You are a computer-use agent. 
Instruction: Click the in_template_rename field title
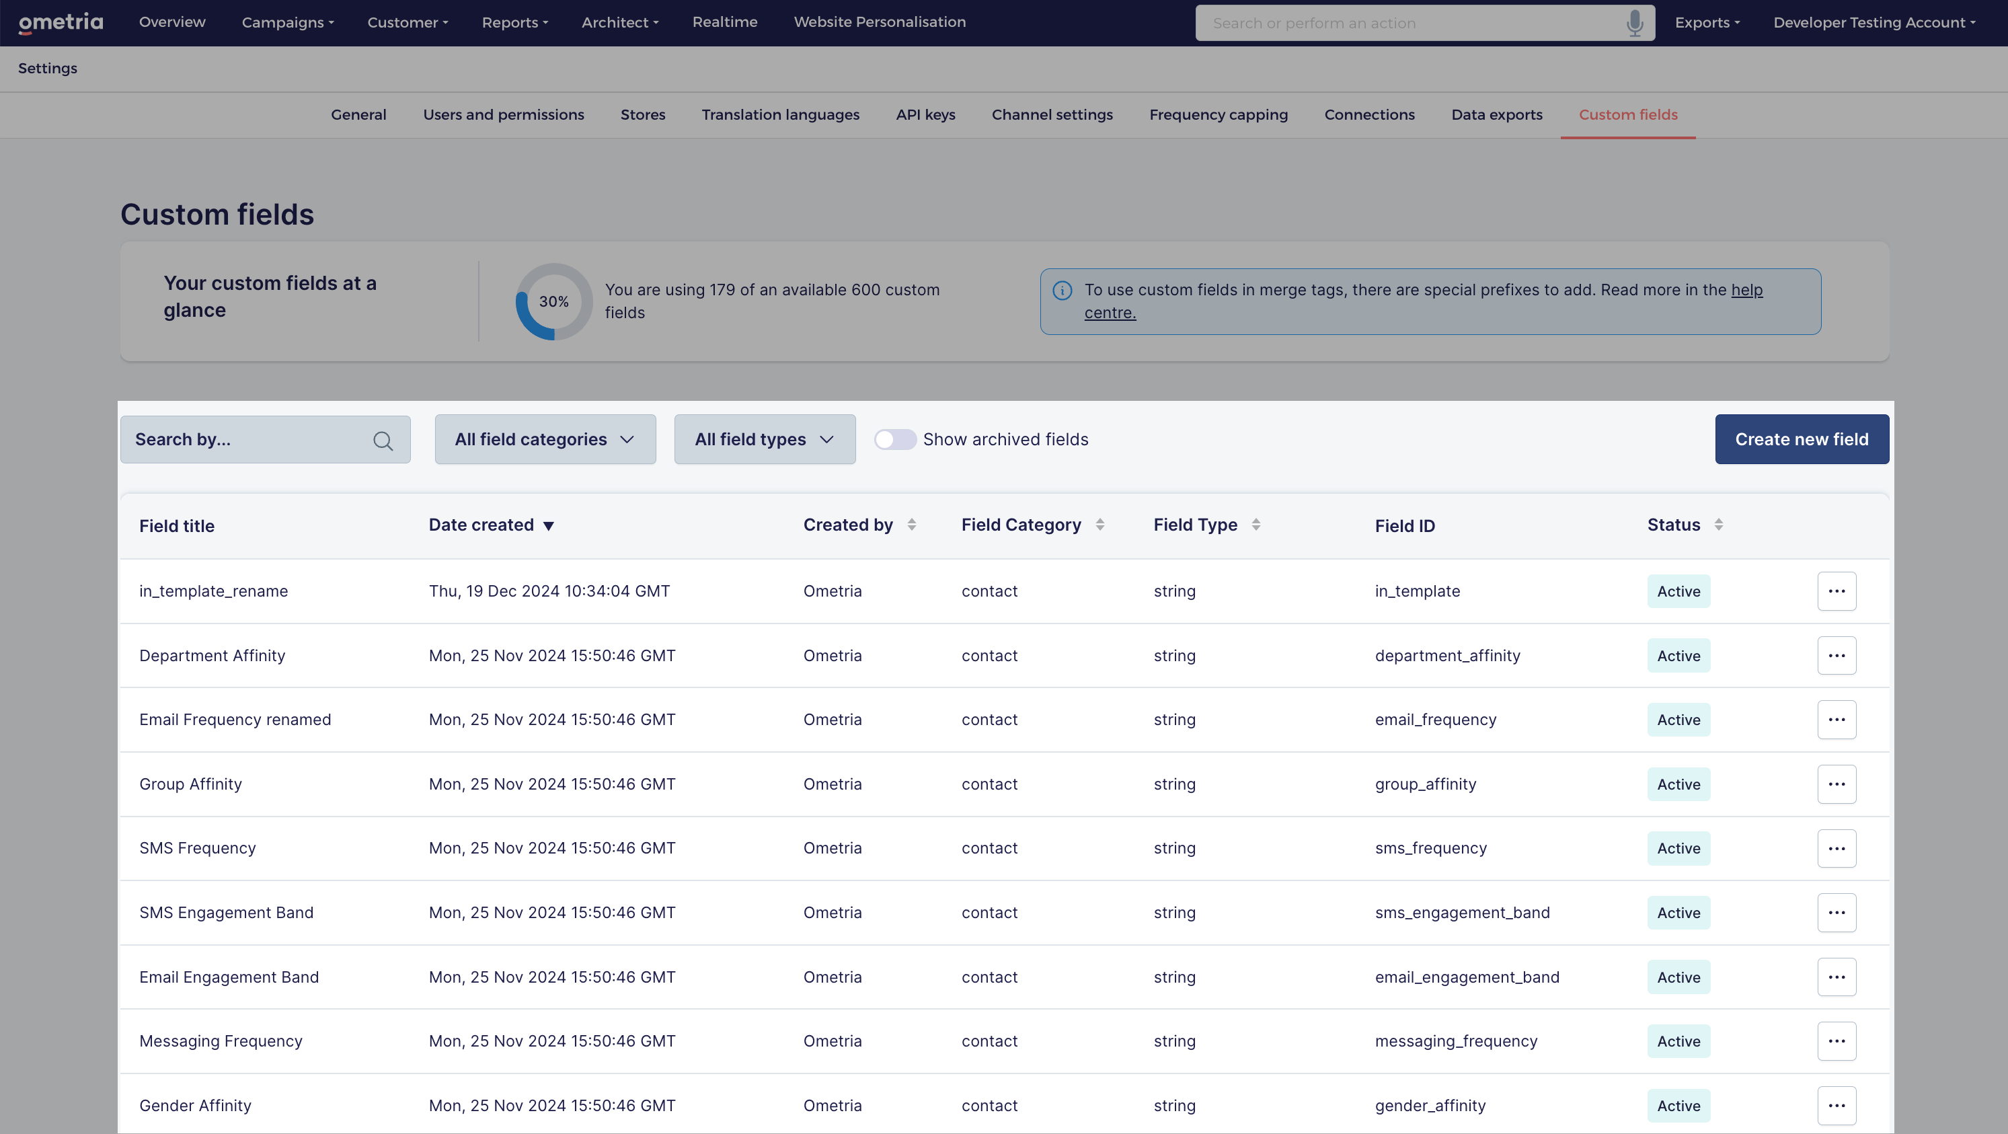click(214, 591)
